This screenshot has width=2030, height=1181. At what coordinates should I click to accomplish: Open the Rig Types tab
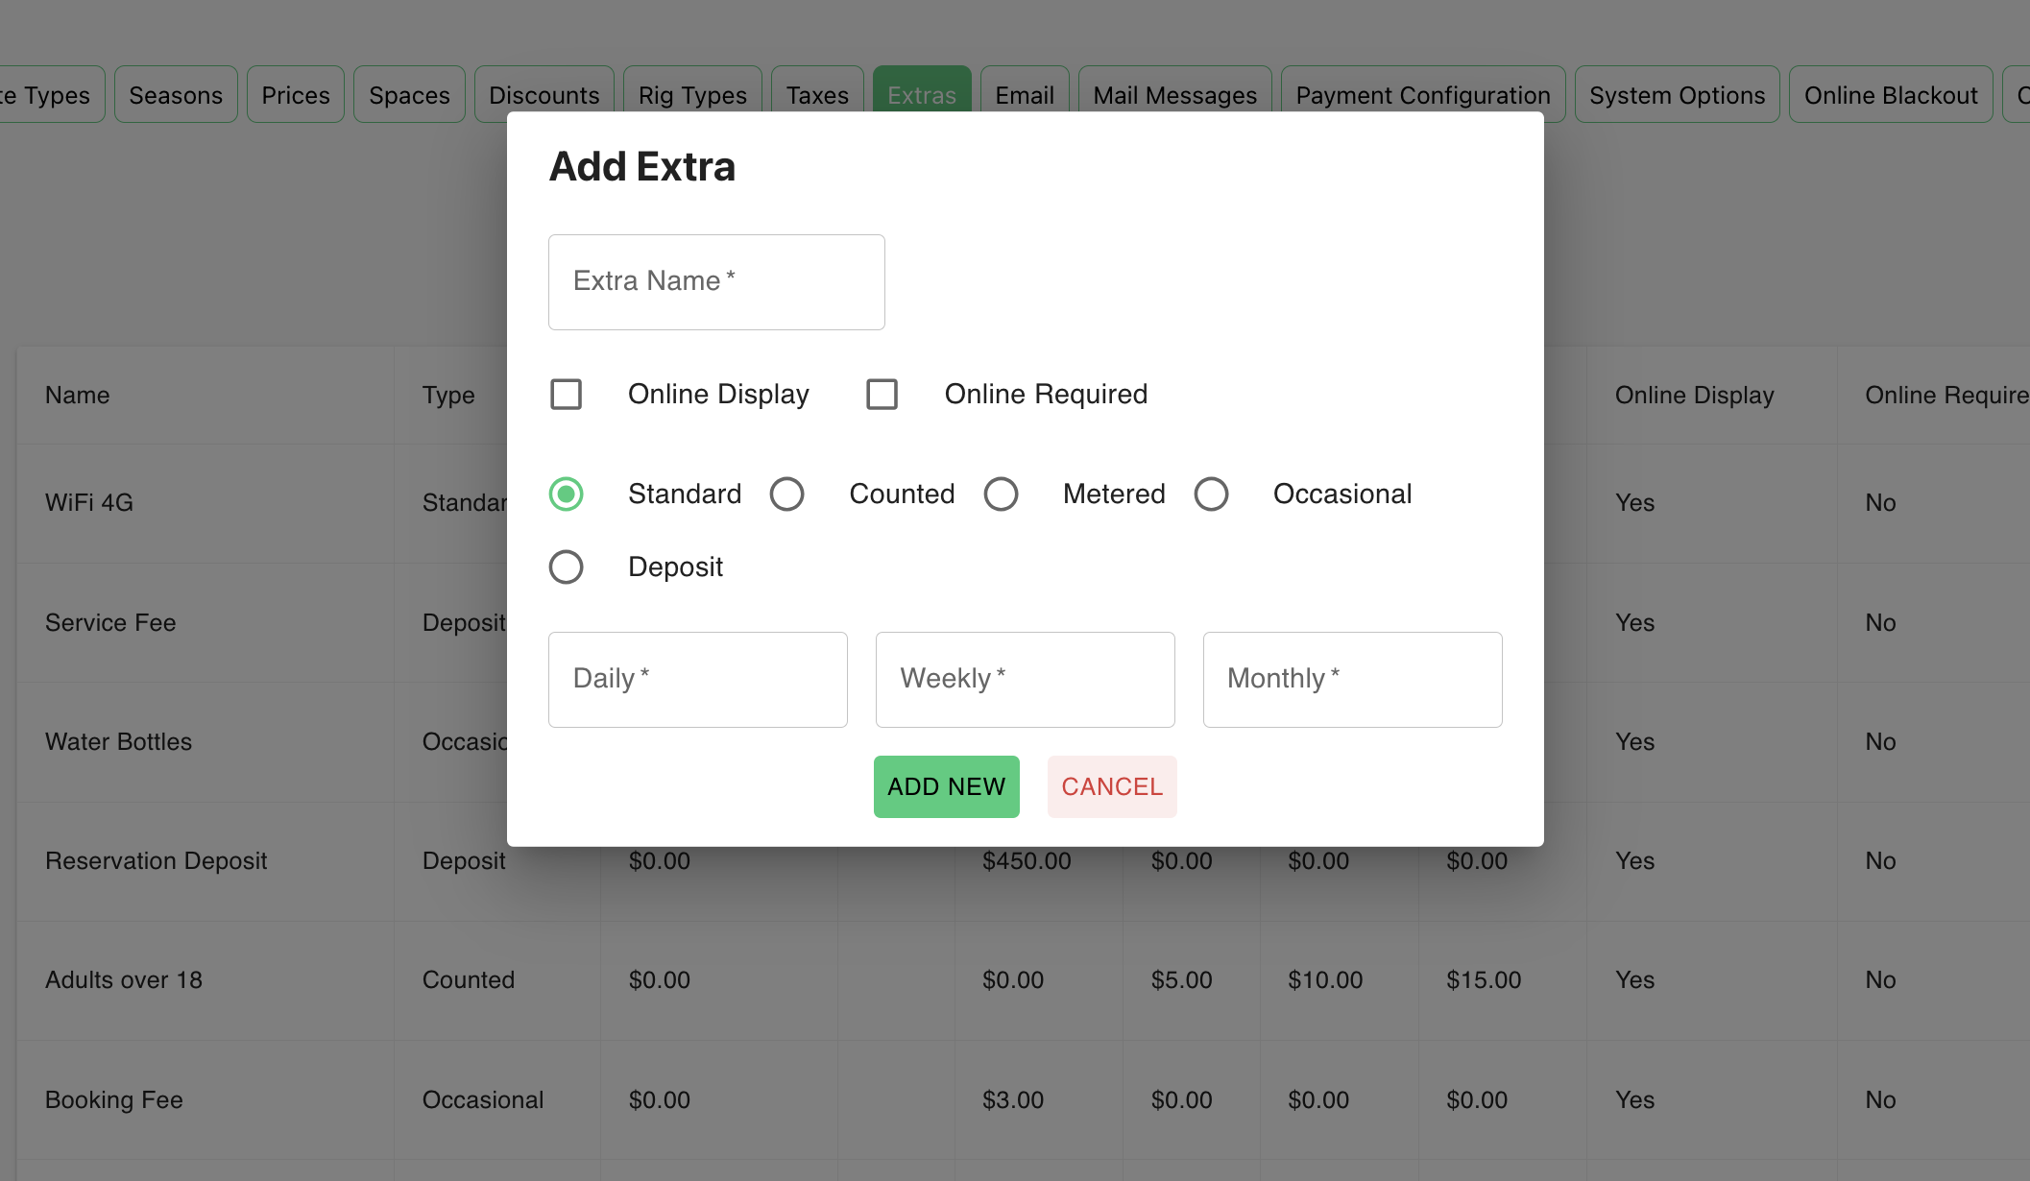coord(691,94)
